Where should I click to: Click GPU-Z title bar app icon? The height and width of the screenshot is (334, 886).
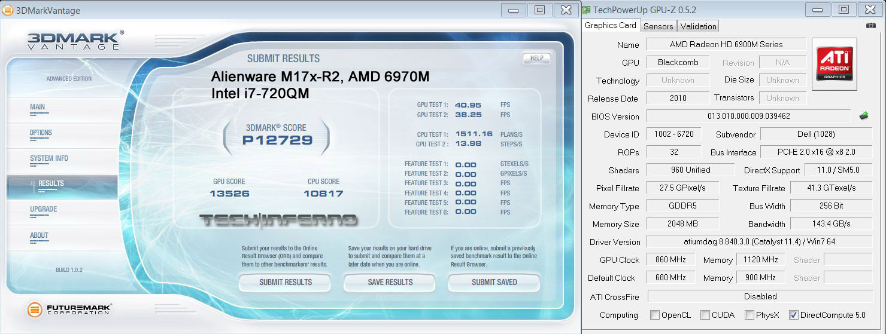click(x=586, y=10)
